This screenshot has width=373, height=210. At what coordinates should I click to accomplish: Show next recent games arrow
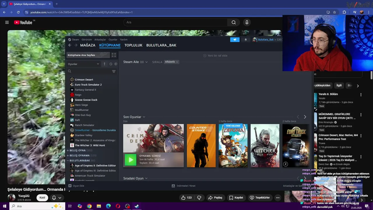click(305, 117)
